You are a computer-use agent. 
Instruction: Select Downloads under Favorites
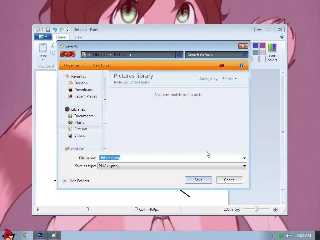pos(83,90)
